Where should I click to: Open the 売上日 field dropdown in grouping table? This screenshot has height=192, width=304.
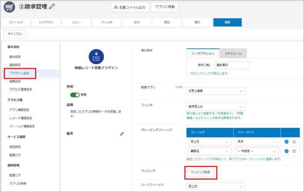point(210,142)
